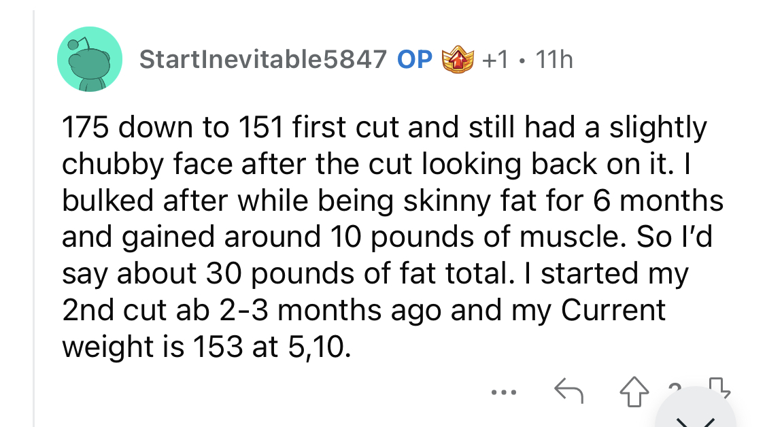Upvote this comment

634,392
